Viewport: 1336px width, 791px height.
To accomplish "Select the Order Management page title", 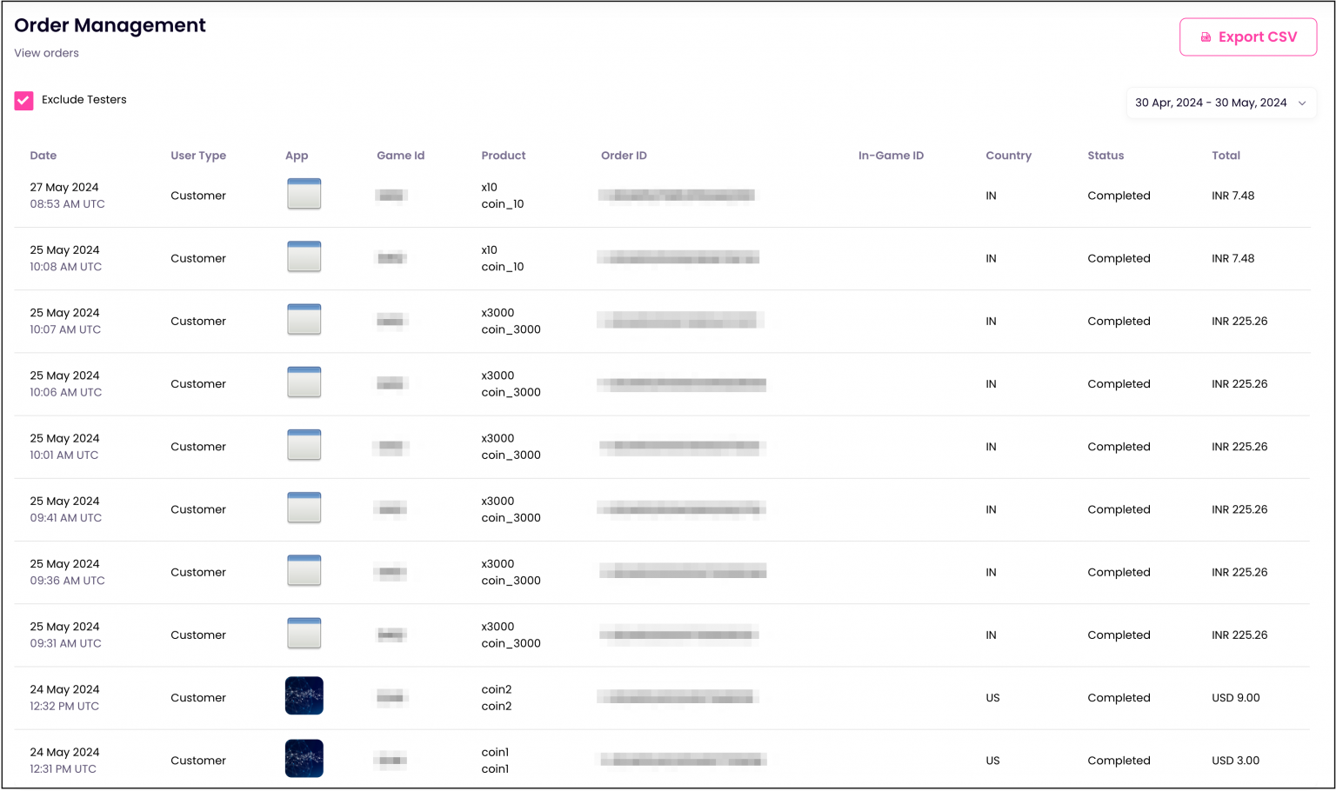I will pos(110,25).
